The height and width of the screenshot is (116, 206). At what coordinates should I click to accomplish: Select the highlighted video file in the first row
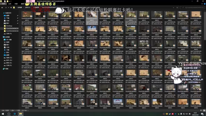coord(92,18)
